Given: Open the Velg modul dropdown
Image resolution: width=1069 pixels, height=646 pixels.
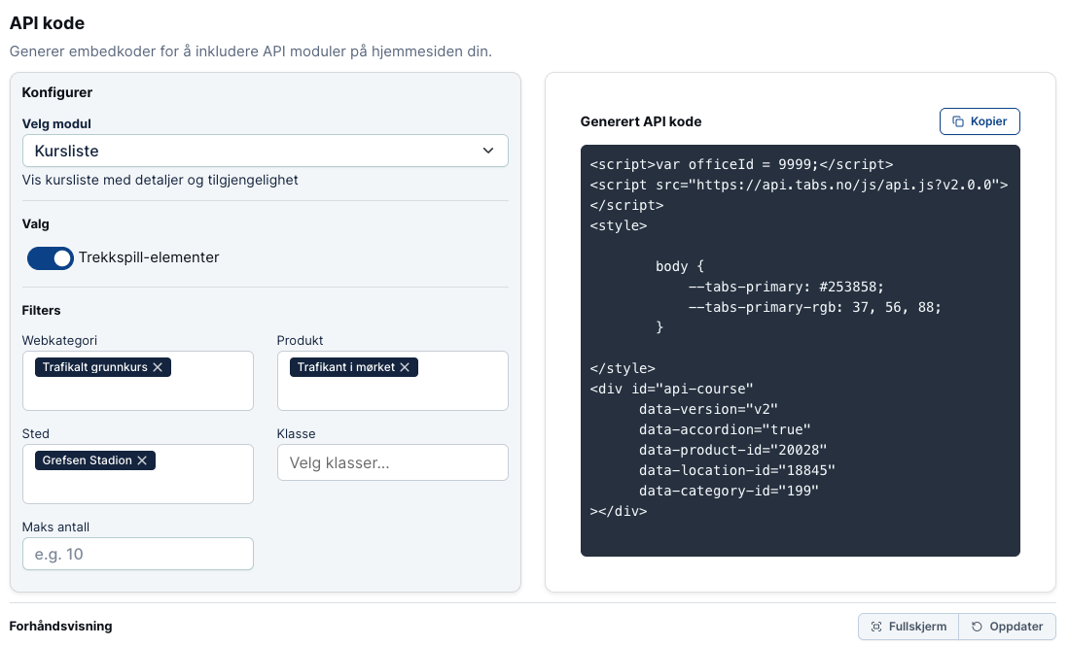Looking at the screenshot, I should click(x=266, y=151).
